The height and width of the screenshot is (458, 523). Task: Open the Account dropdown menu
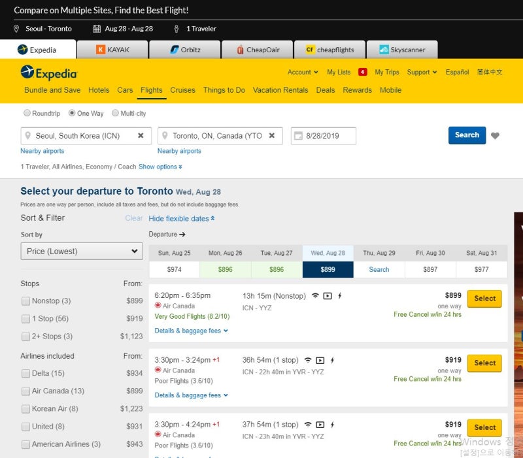(x=303, y=72)
